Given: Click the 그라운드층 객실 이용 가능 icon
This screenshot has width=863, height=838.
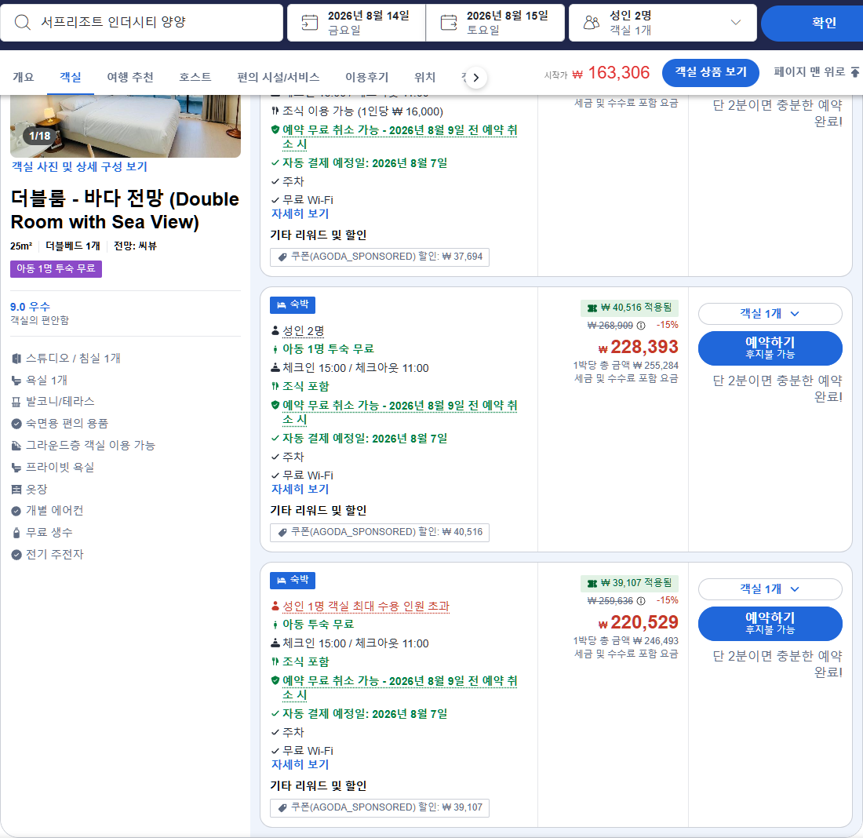Looking at the screenshot, I should (16, 446).
